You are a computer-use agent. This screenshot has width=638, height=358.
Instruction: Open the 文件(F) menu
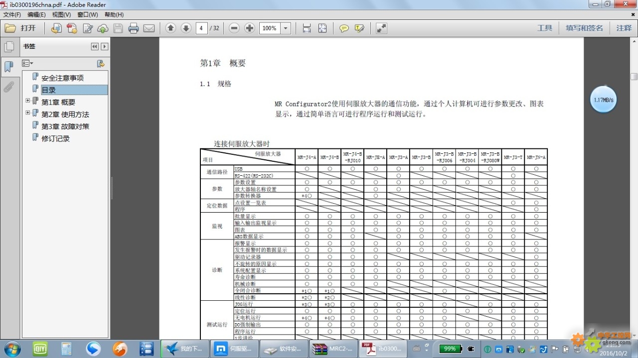click(x=12, y=15)
